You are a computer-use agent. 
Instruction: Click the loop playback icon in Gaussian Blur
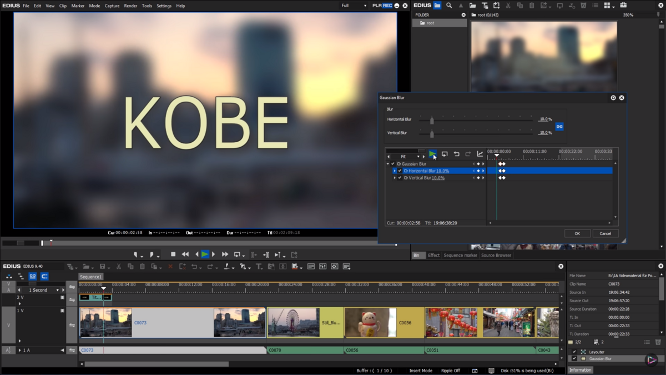coord(445,154)
